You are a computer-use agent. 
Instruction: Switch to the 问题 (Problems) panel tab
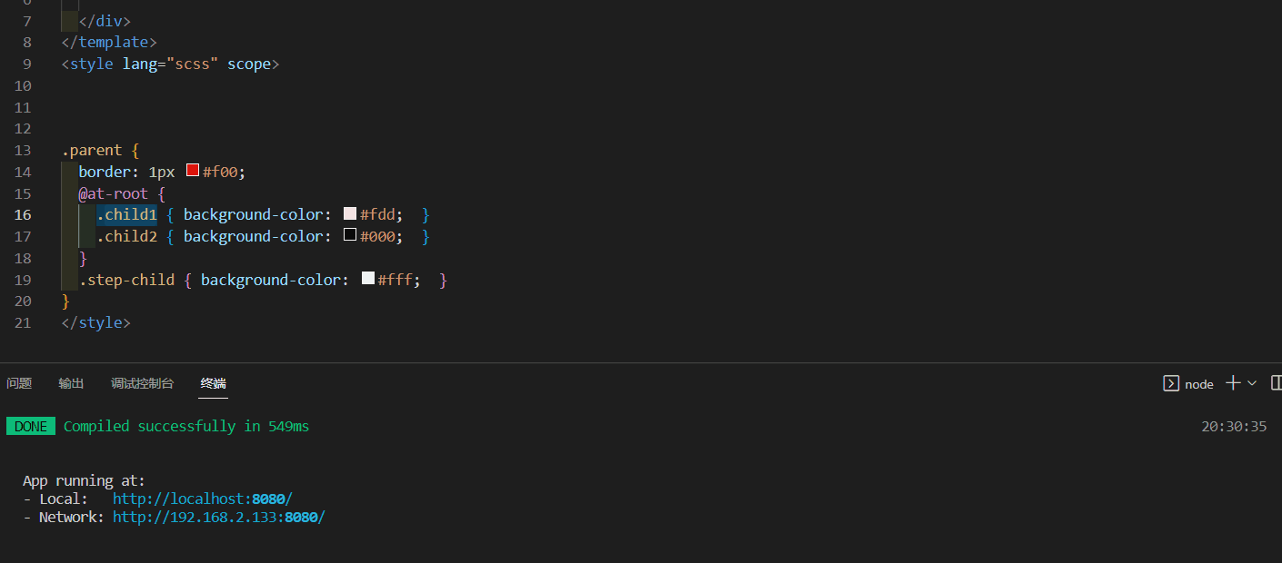click(x=19, y=383)
